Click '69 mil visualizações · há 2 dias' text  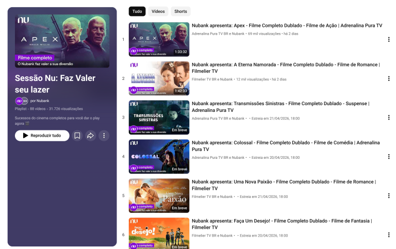click(x=273, y=34)
